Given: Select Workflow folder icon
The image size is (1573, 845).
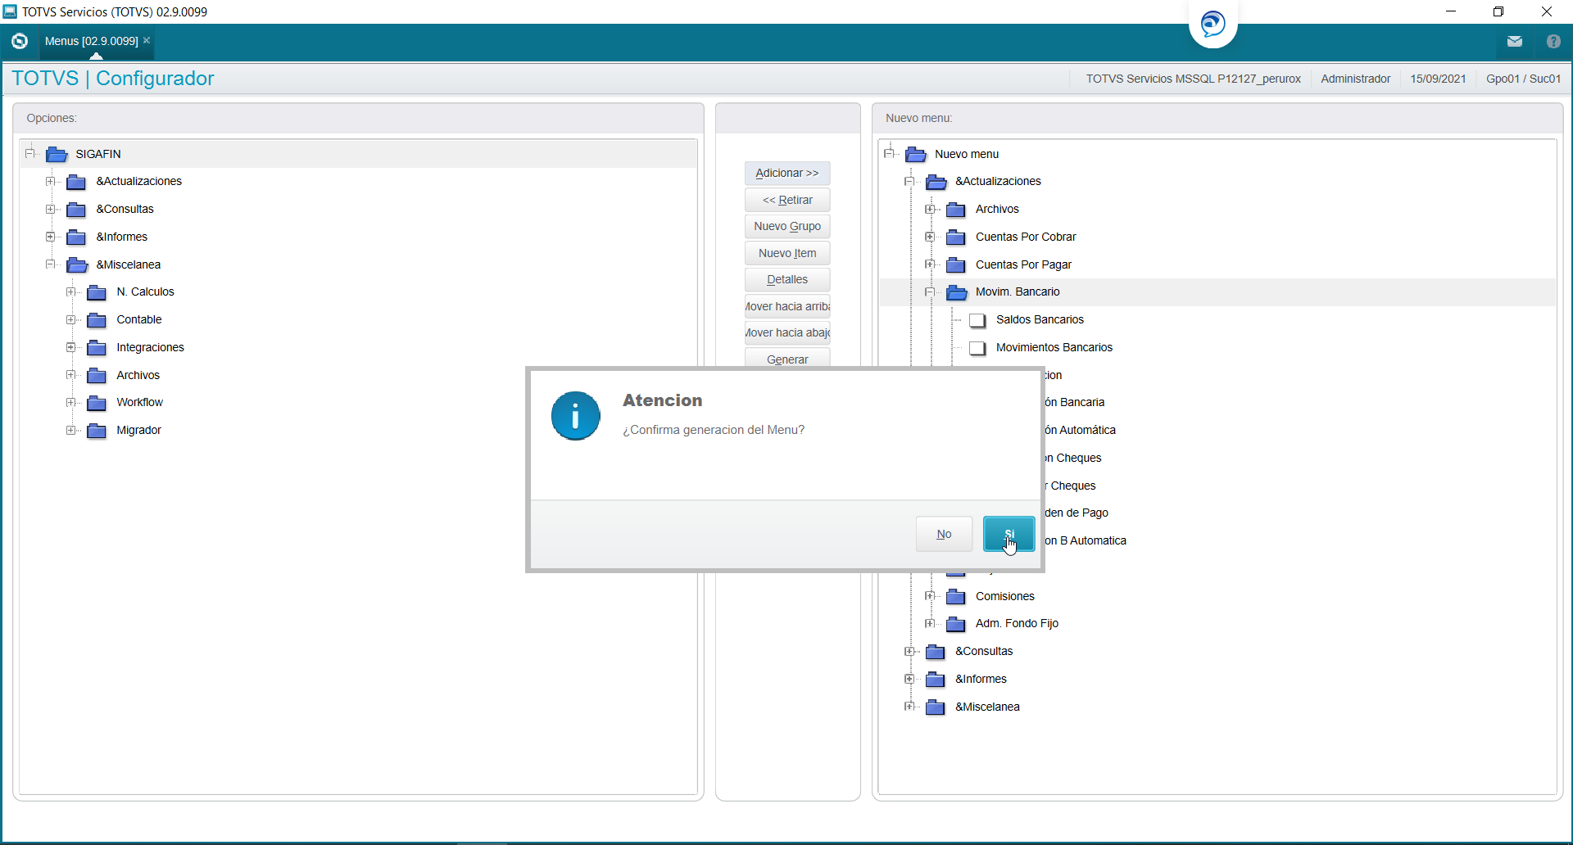Looking at the screenshot, I should click(x=97, y=403).
